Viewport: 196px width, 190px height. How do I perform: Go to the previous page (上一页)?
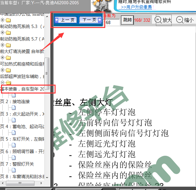(x=66, y=20)
